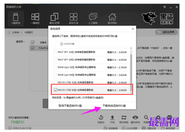Image resolution: width=185 pixels, height=132 pixels.
Task: Click the 黑鲨装机大师 title text
Action: click(14, 7)
